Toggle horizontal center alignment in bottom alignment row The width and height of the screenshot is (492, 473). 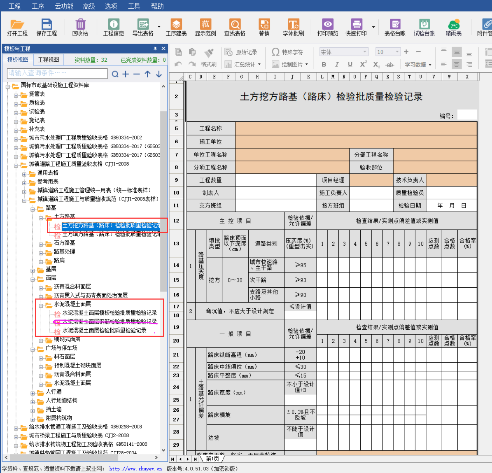[457, 64]
